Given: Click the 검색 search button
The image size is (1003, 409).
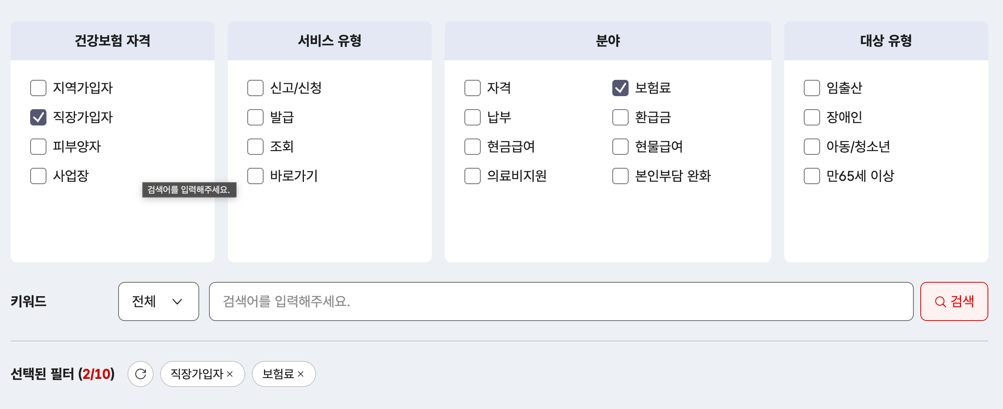Looking at the screenshot, I should pyautogui.click(x=954, y=301).
